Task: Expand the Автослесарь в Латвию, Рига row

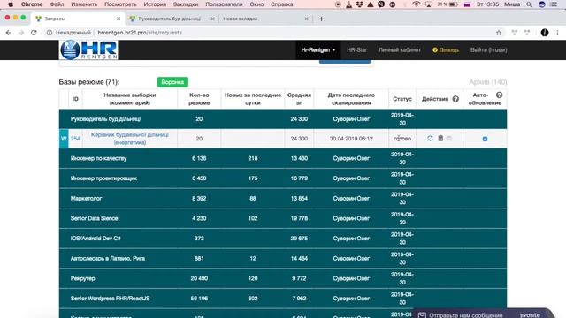Action: coord(283,259)
